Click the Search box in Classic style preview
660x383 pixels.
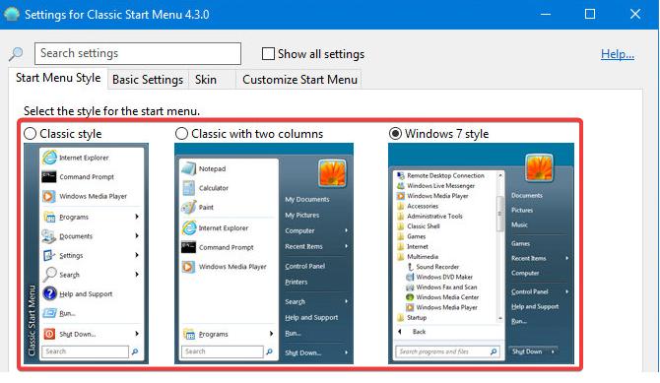[x=85, y=351]
